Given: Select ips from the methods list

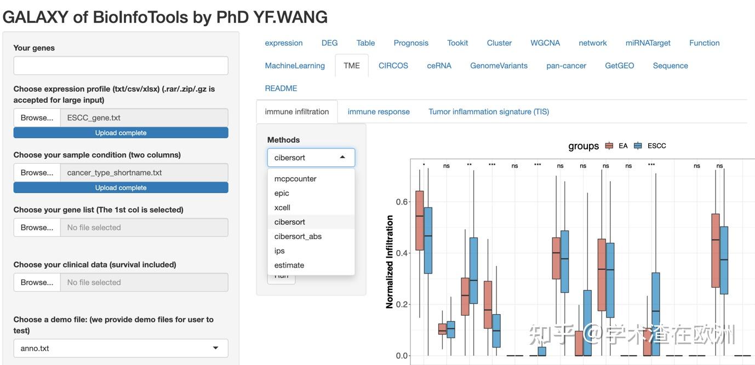Looking at the screenshot, I should tap(280, 251).
